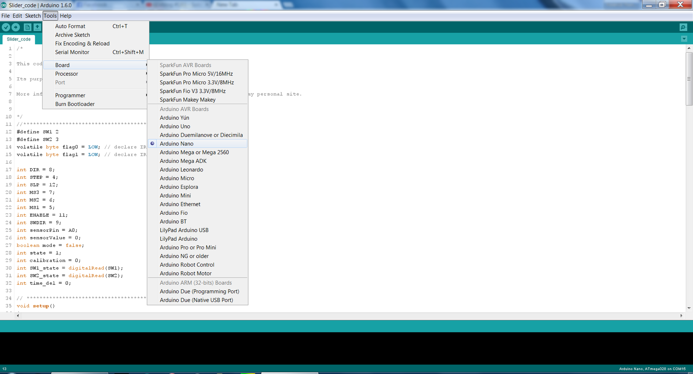
Task: Choose the plain LilyPad Arduino board
Action: pyautogui.click(x=198, y=239)
